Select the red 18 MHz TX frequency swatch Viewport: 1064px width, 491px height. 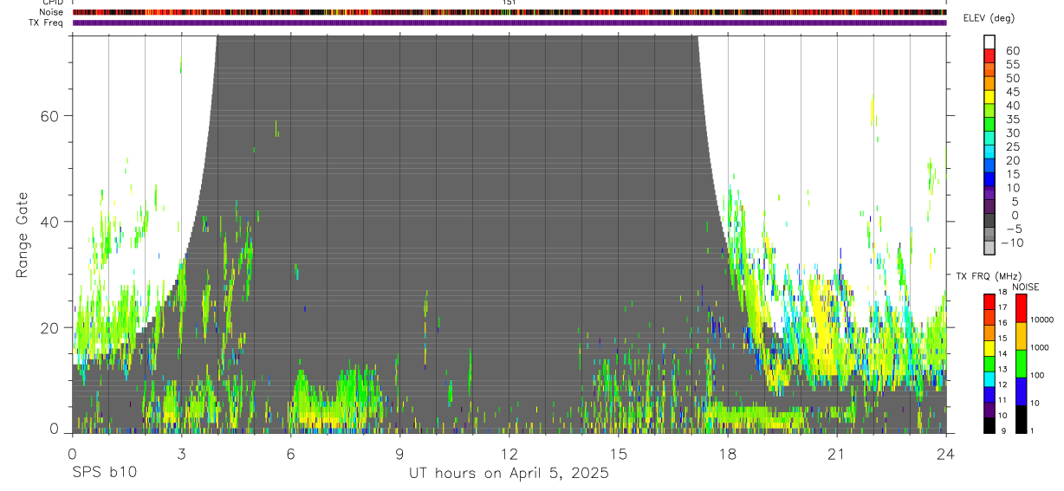989,301
